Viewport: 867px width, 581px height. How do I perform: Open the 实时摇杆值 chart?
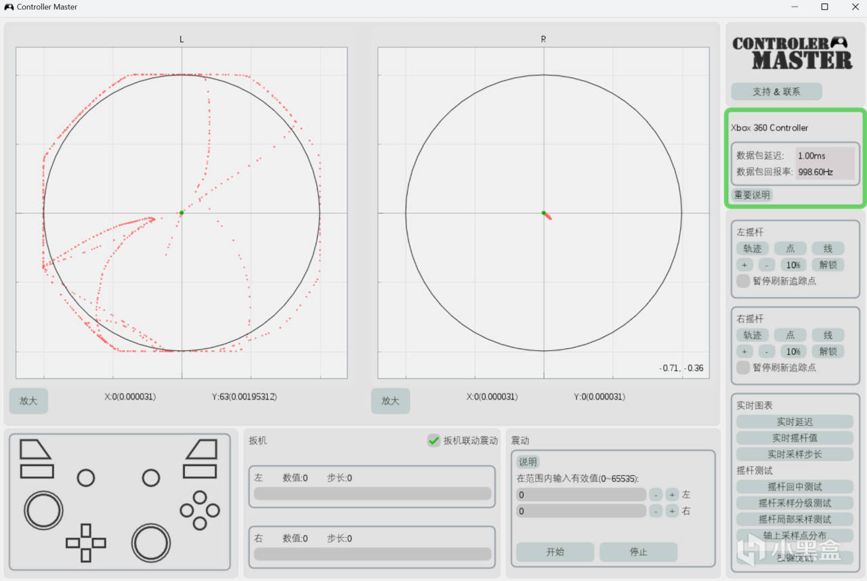[x=795, y=438]
